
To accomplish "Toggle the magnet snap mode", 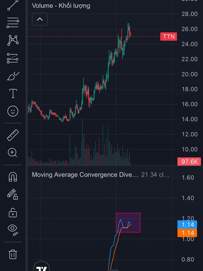I will [x=13, y=177].
